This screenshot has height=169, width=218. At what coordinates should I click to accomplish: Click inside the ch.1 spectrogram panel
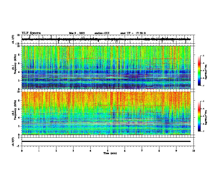tap(106, 67)
